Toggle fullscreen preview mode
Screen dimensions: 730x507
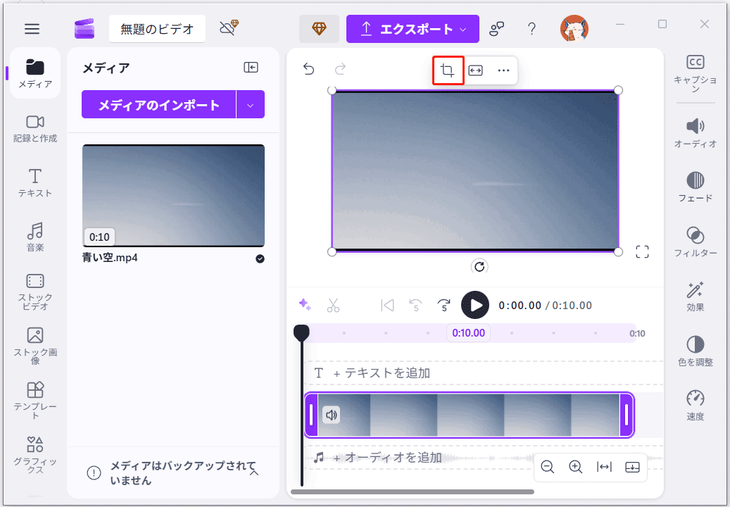click(x=642, y=251)
